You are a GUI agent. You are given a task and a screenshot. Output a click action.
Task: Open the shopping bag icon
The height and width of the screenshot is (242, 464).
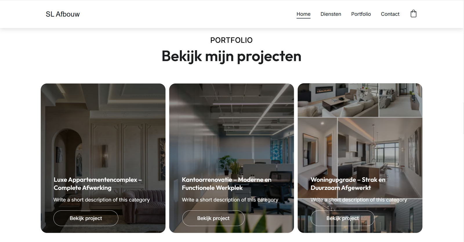[x=414, y=14]
